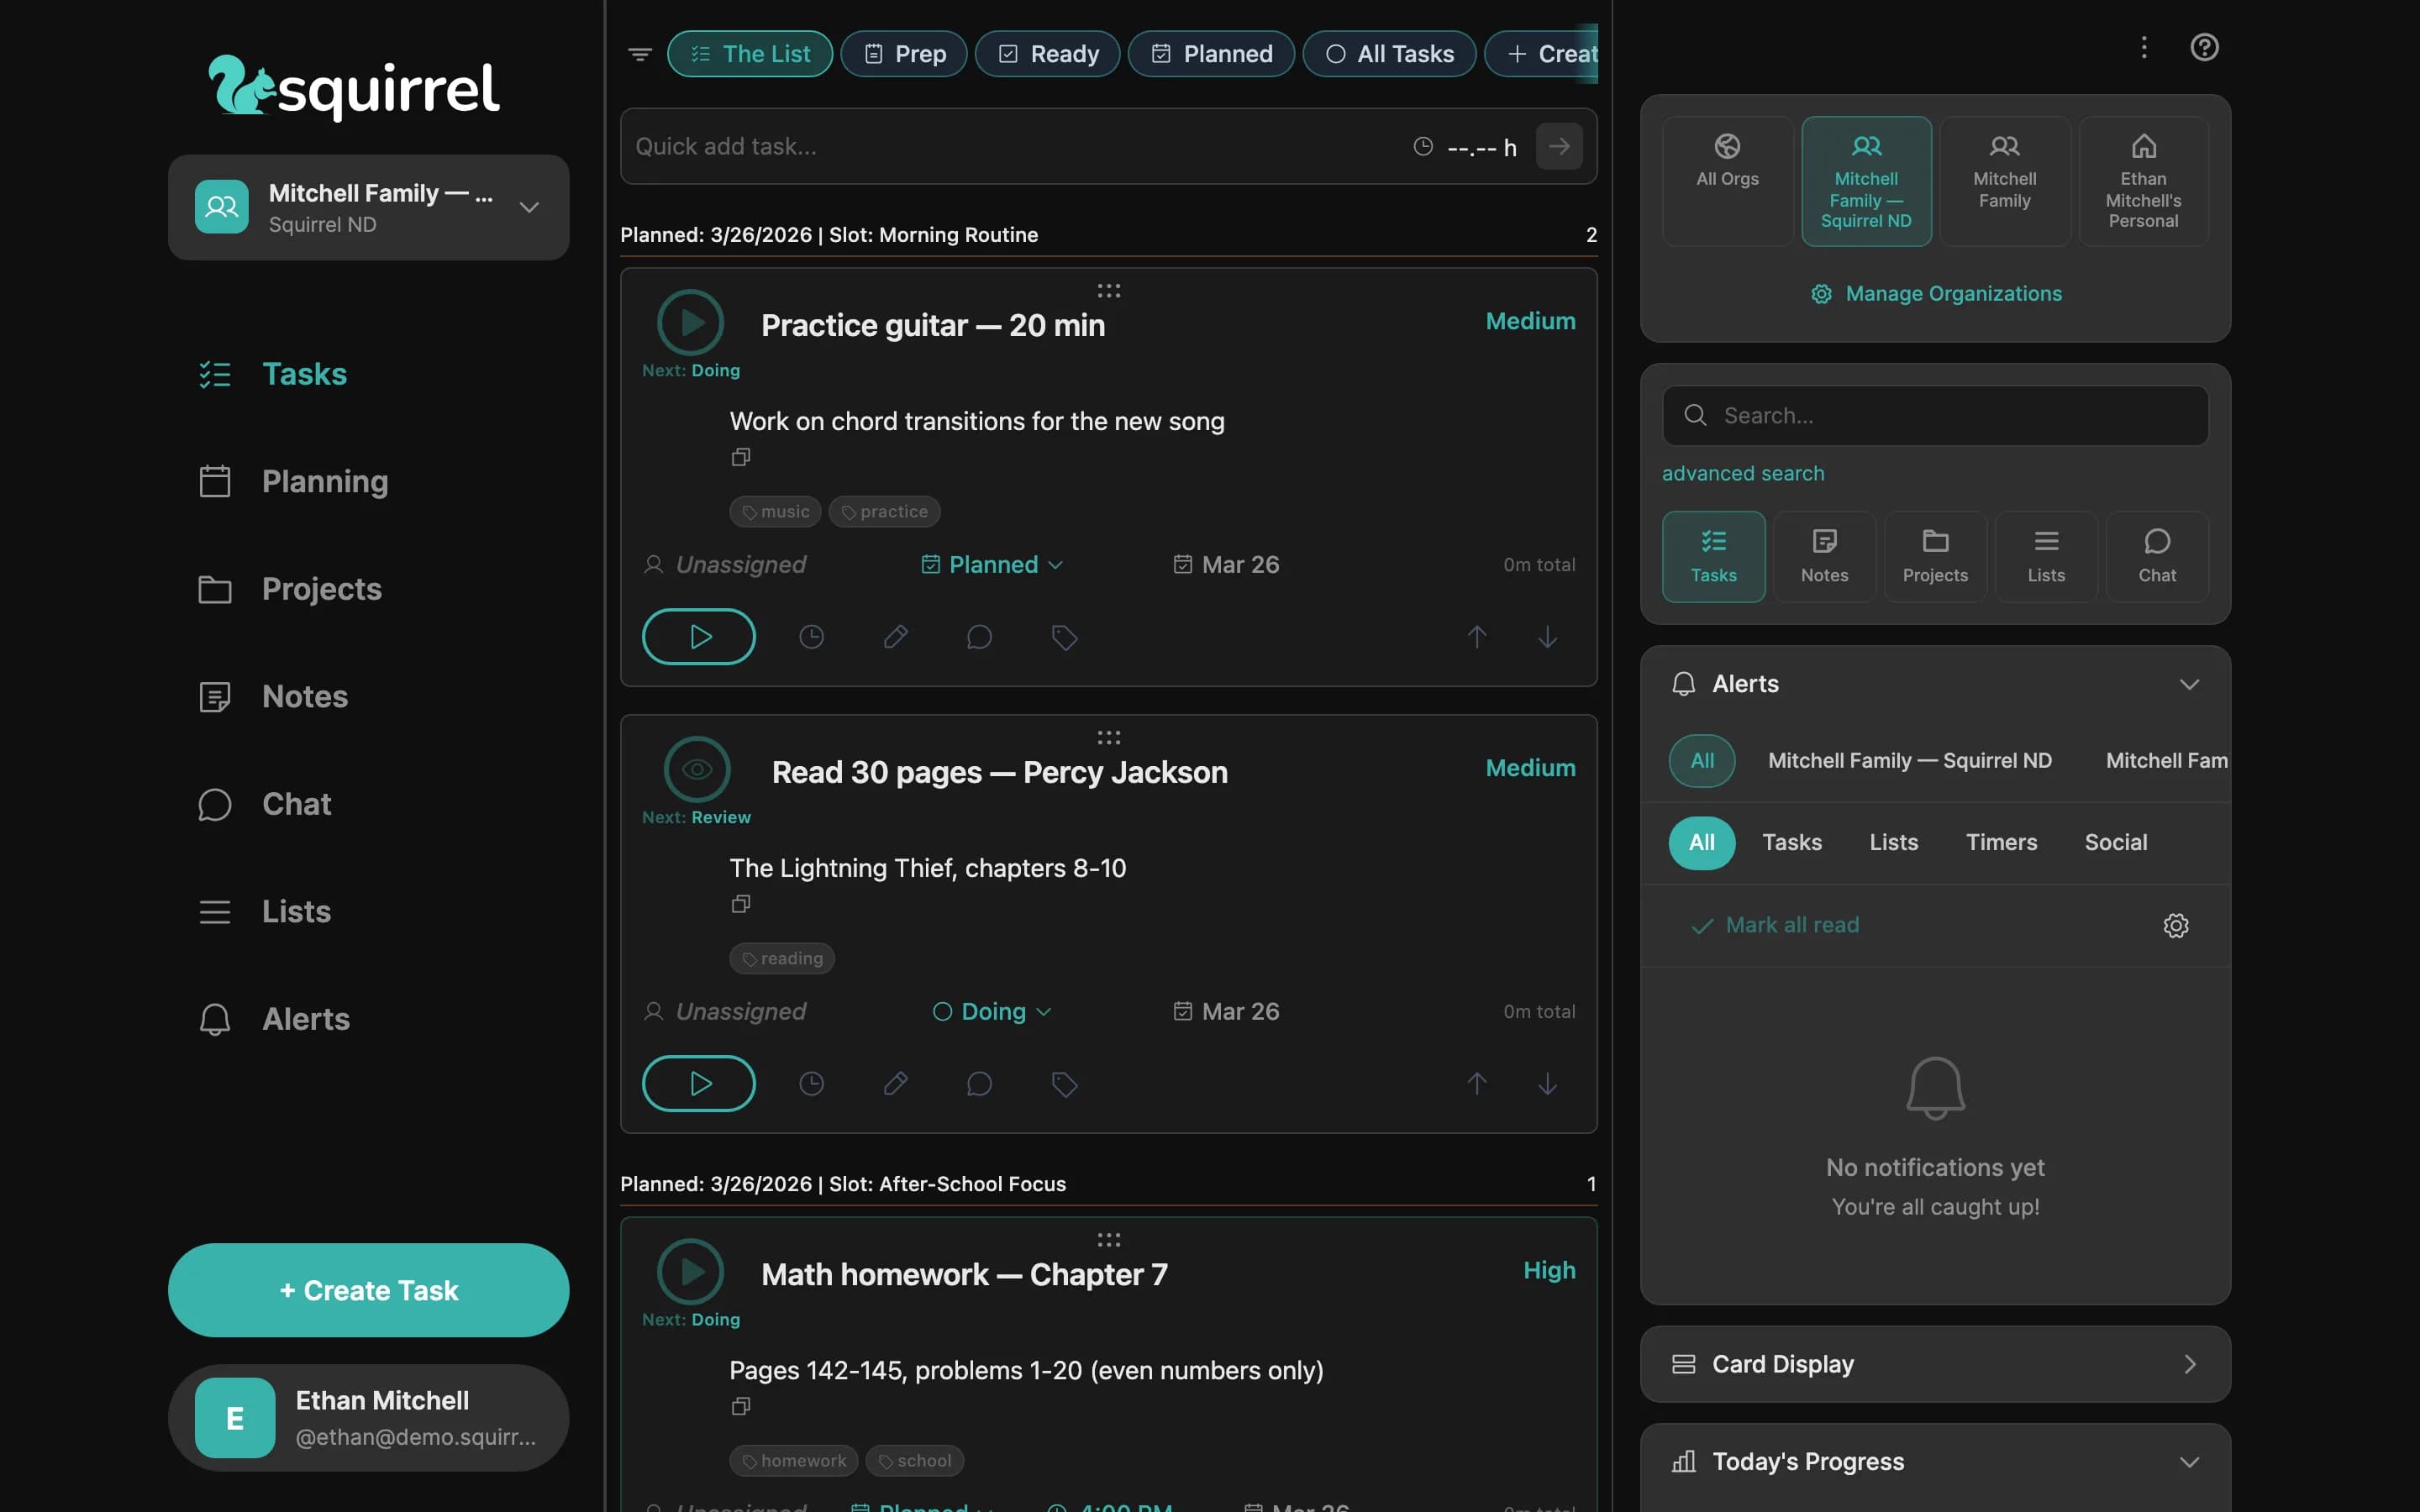The image size is (2420, 1512).
Task: Open time log clock icon on Practice guitar card
Action: [811, 637]
